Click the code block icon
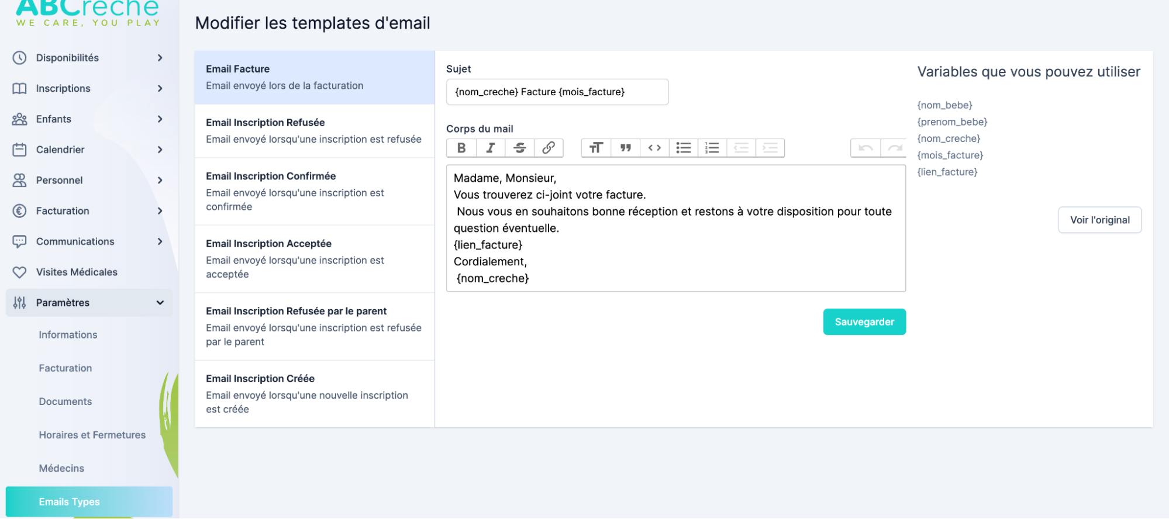The width and height of the screenshot is (1169, 519). click(654, 148)
